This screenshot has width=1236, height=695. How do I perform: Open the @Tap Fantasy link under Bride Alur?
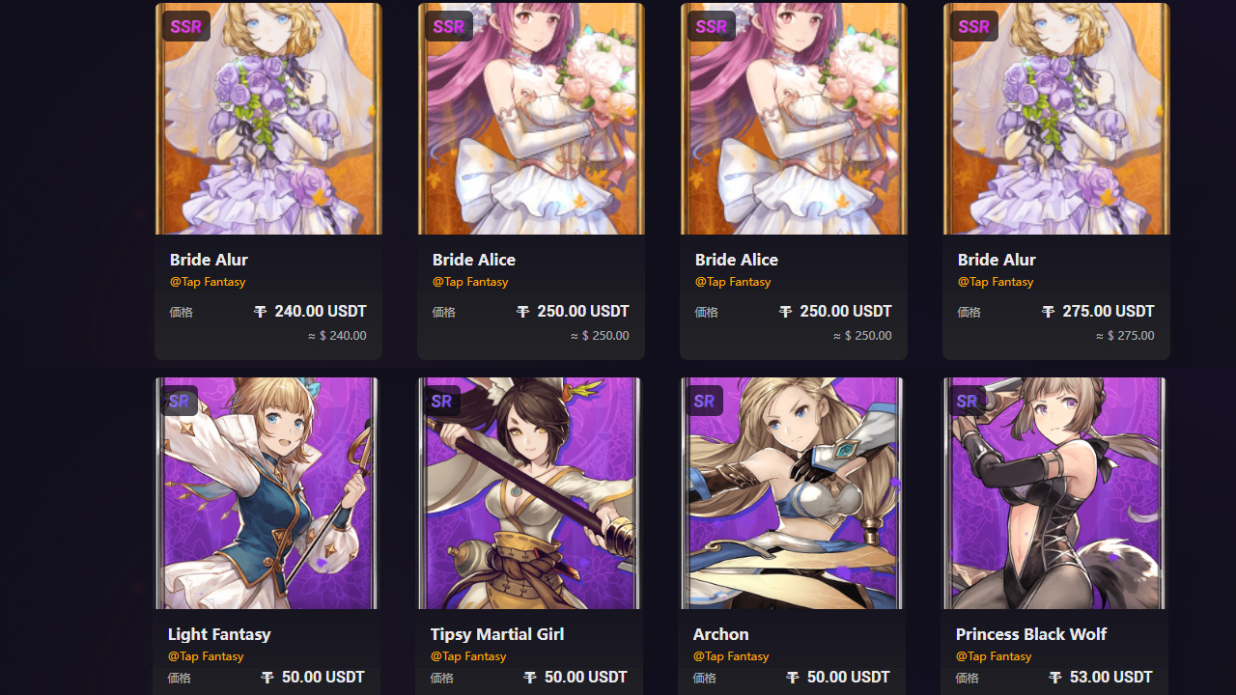click(x=208, y=281)
